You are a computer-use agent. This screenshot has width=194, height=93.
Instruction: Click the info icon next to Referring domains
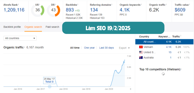pyautogui.click(x=112, y=5)
